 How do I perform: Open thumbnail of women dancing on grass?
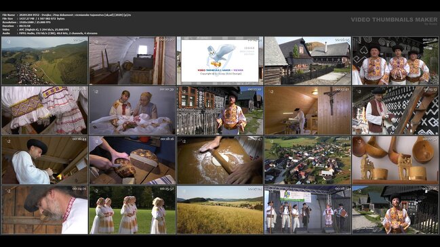pyautogui.click(x=132, y=210)
